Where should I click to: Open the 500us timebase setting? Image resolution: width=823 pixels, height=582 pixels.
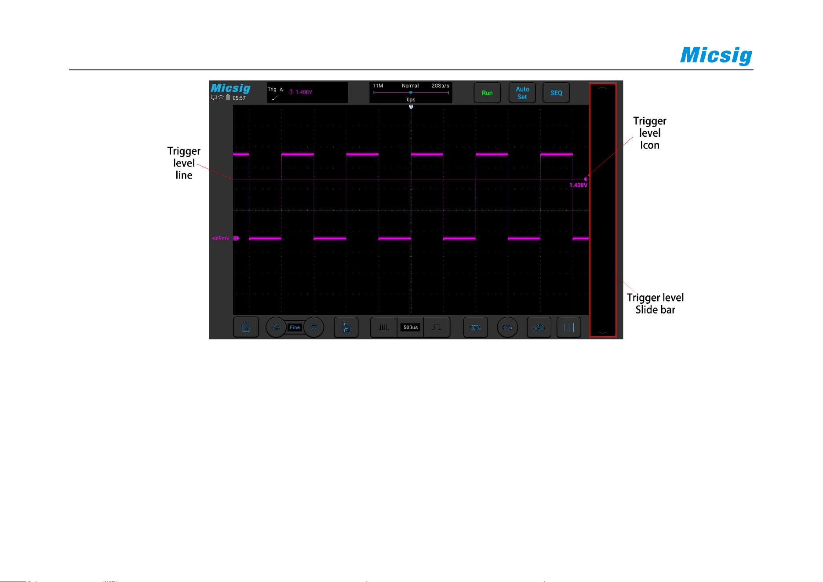pos(411,327)
